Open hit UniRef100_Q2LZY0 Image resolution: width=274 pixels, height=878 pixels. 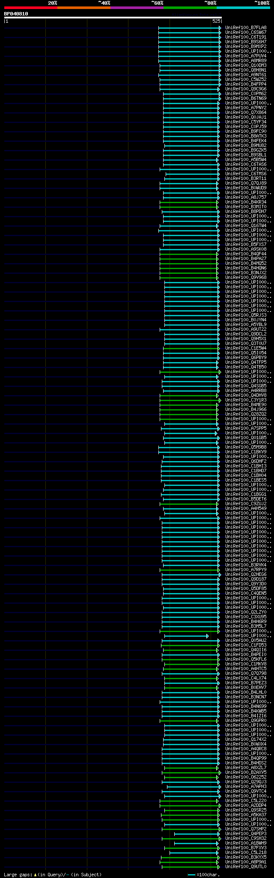click(246, 612)
